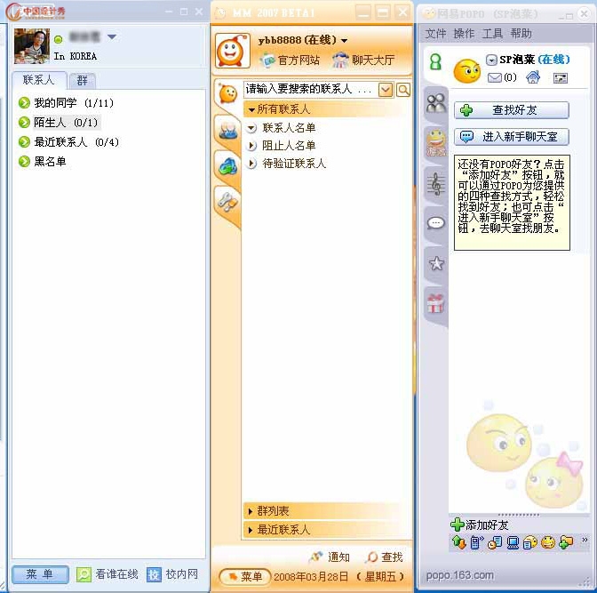The width and height of the screenshot is (597, 593).
Task: Click the search magnifier button in MM
Action: click(x=402, y=90)
